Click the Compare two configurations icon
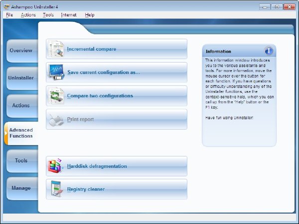The image size is (299, 224). [x=56, y=96]
